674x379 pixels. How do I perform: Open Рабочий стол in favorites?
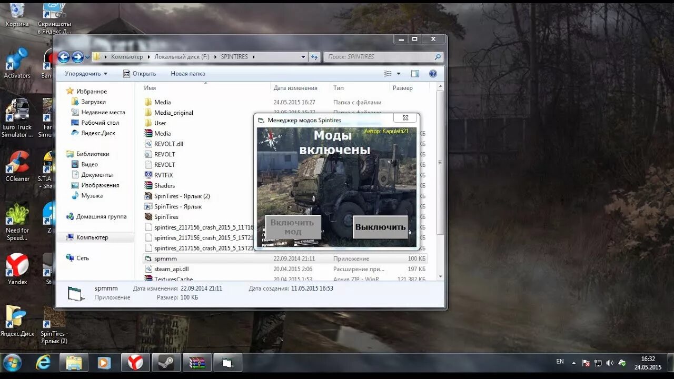pyautogui.click(x=95, y=123)
